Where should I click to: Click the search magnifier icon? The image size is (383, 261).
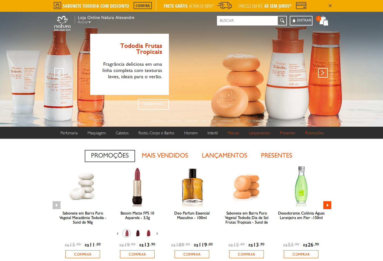pos(282,21)
